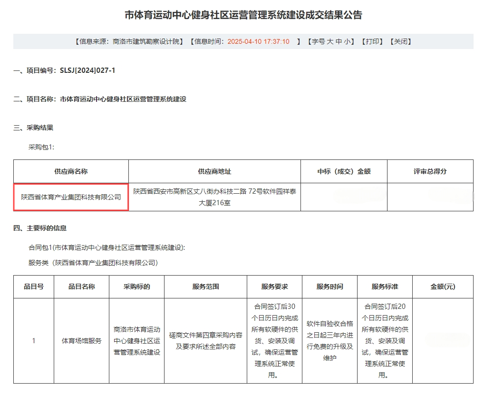Screen dimensions: 484x396
Task: Click the page title announcement heading
Action: coord(243,15)
